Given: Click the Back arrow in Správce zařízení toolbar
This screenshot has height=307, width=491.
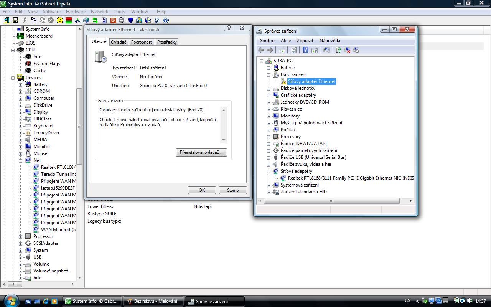Looking at the screenshot, I should [x=261, y=50].
